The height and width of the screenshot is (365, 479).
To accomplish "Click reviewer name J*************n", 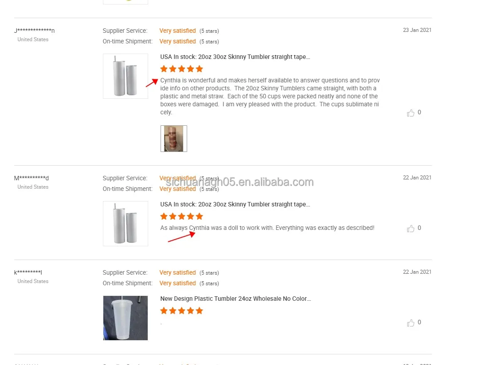I will tap(35, 31).
